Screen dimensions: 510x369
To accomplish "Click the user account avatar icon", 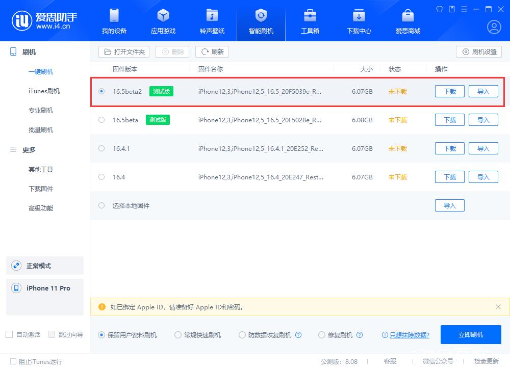I will [x=494, y=27].
